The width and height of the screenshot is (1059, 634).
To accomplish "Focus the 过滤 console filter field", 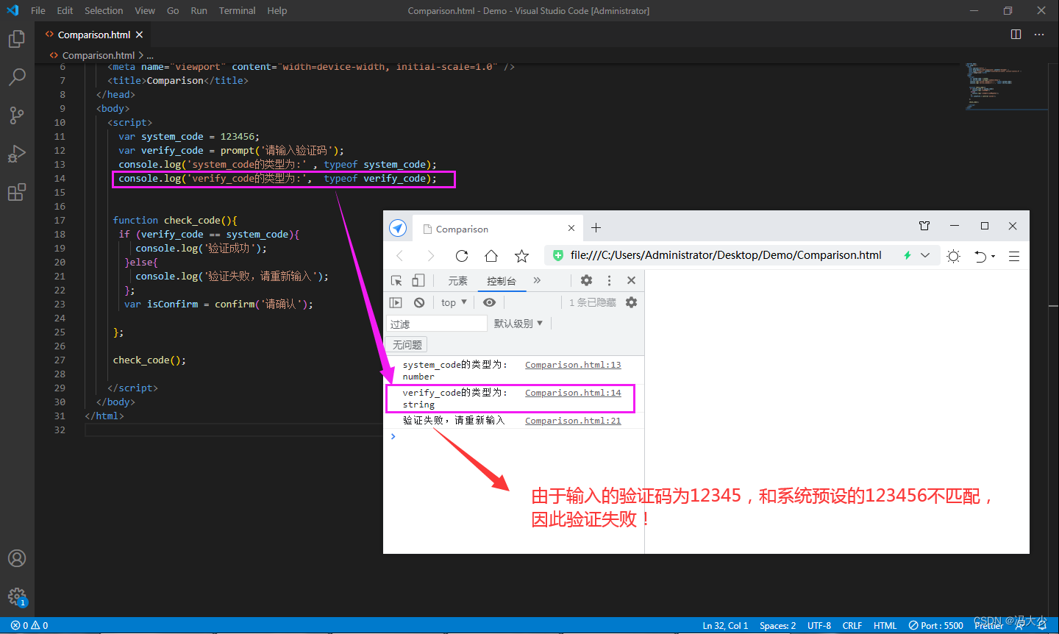I will tap(437, 324).
